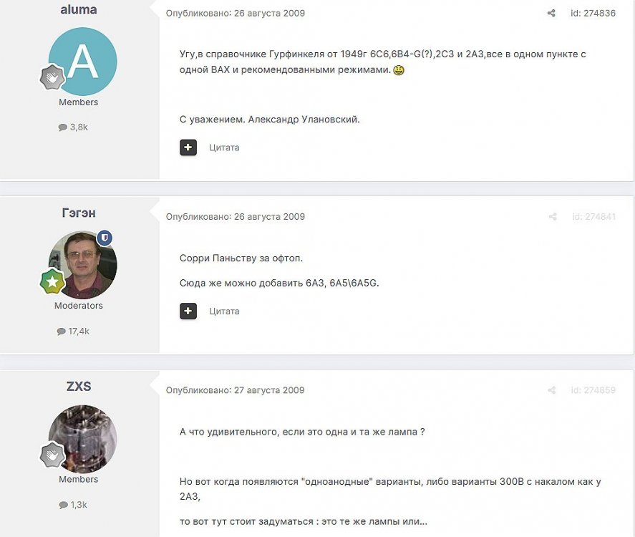Click Гэгэн's green star rank badge

[x=52, y=282]
